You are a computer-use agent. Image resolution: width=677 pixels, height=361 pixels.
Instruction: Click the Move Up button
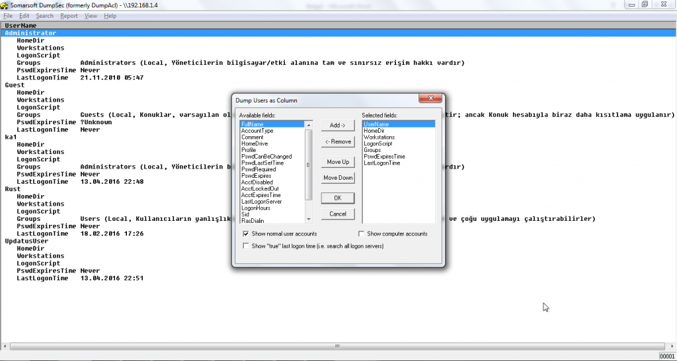pos(338,162)
